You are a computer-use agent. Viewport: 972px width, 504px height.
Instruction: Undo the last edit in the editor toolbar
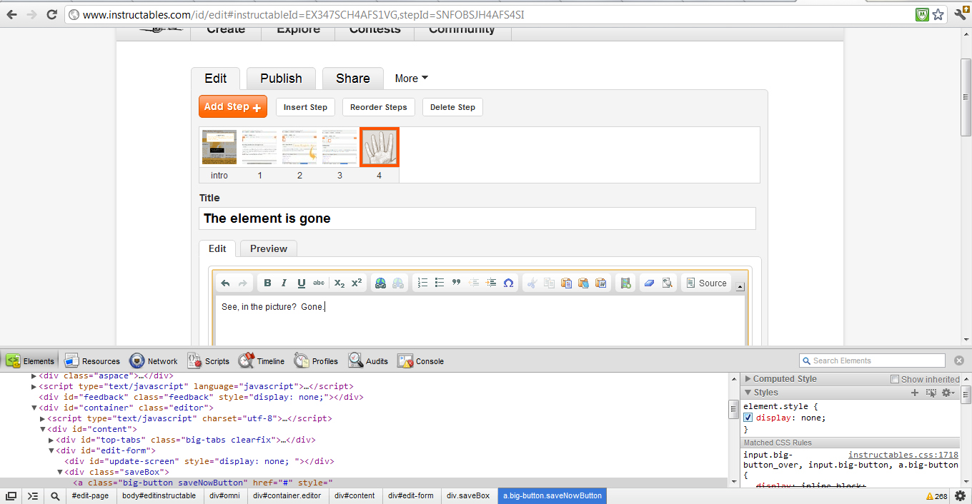pos(226,283)
